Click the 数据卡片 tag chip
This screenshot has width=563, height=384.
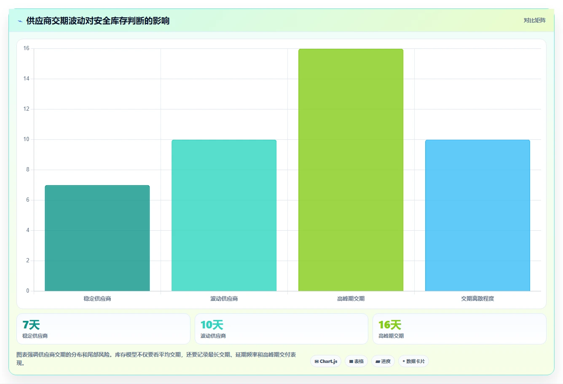(x=413, y=361)
